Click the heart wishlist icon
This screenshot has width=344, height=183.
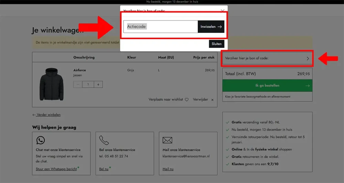coord(187,100)
